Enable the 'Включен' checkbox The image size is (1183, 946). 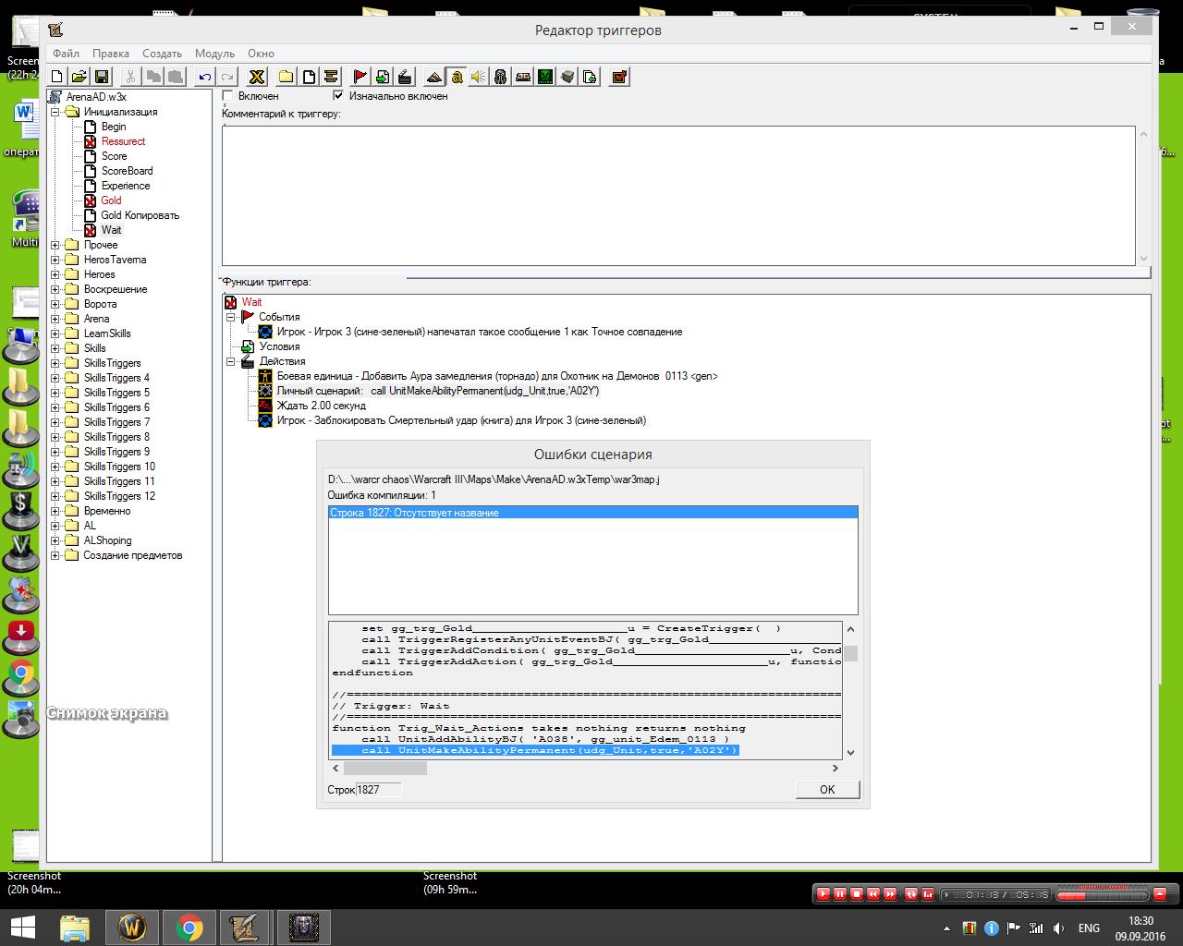point(228,96)
